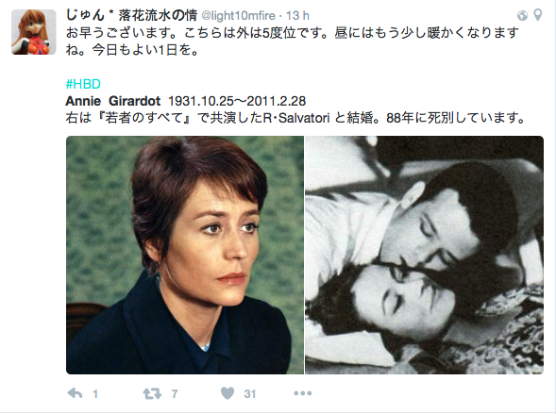Screen dimensions: 556x414
Task: Click the 13 h timestamp
Action: click(297, 16)
